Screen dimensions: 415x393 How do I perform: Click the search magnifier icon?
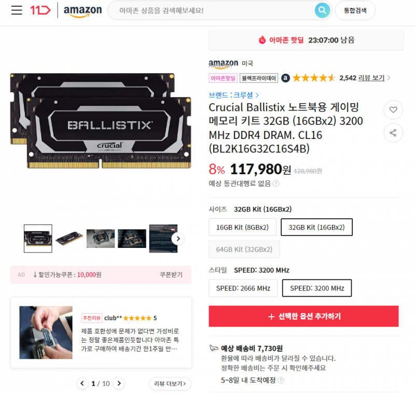(322, 10)
